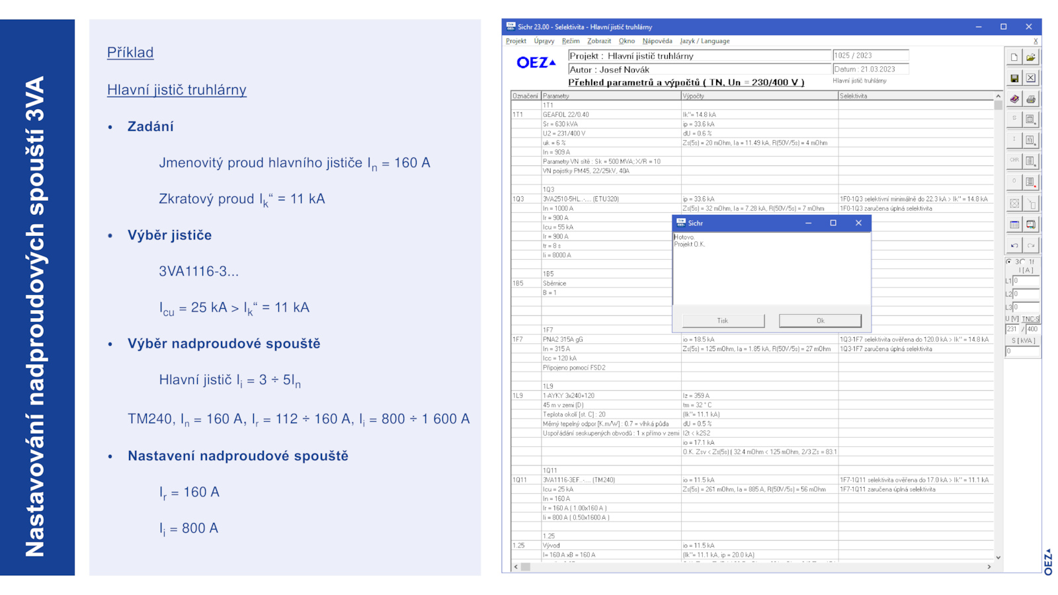
Task: Undo the last action via toolbar arrow
Action: pos(1014,245)
